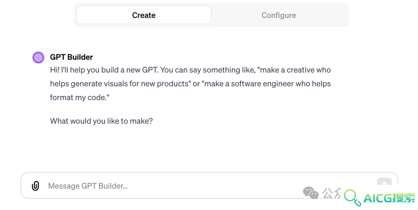Click the "format my code." text
The height and width of the screenshot is (210, 418).
point(79,97)
